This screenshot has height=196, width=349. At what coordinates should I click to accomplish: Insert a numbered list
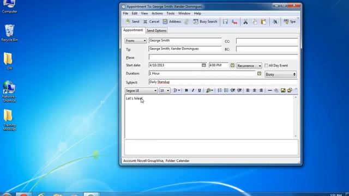[x=219, y=90]
